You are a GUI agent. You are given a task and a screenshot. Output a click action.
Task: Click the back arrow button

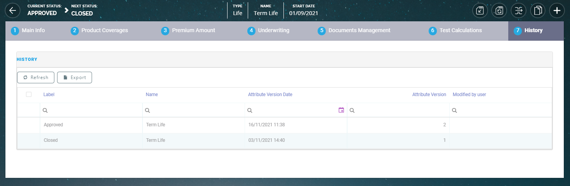pos(12,10)
